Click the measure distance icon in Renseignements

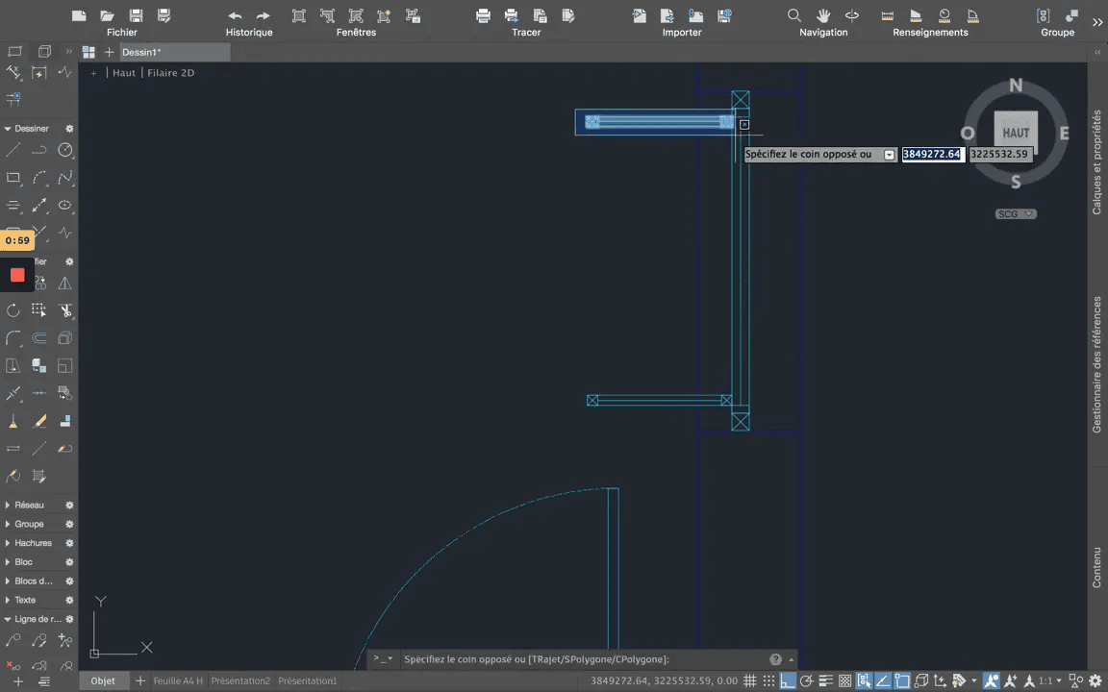tap(888, 15)
